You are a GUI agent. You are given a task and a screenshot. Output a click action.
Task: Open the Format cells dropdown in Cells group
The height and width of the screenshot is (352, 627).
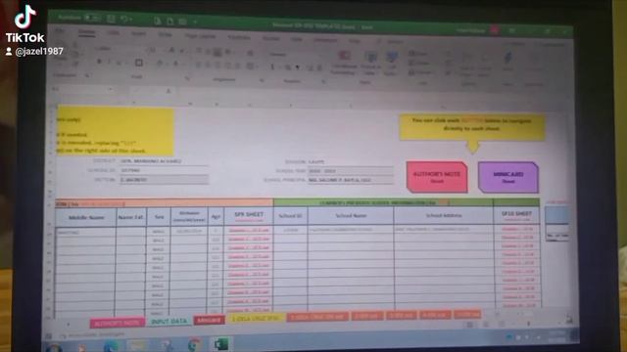[x=420, y=72]
